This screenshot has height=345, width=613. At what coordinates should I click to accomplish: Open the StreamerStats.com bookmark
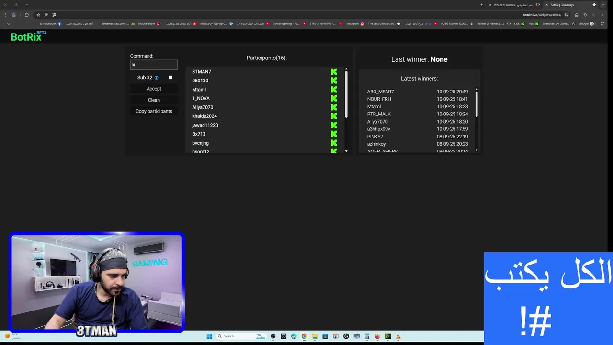click(x=118, y=23)
